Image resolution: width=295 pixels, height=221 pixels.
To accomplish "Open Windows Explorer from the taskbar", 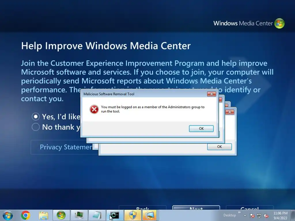I will coord(44,215).
